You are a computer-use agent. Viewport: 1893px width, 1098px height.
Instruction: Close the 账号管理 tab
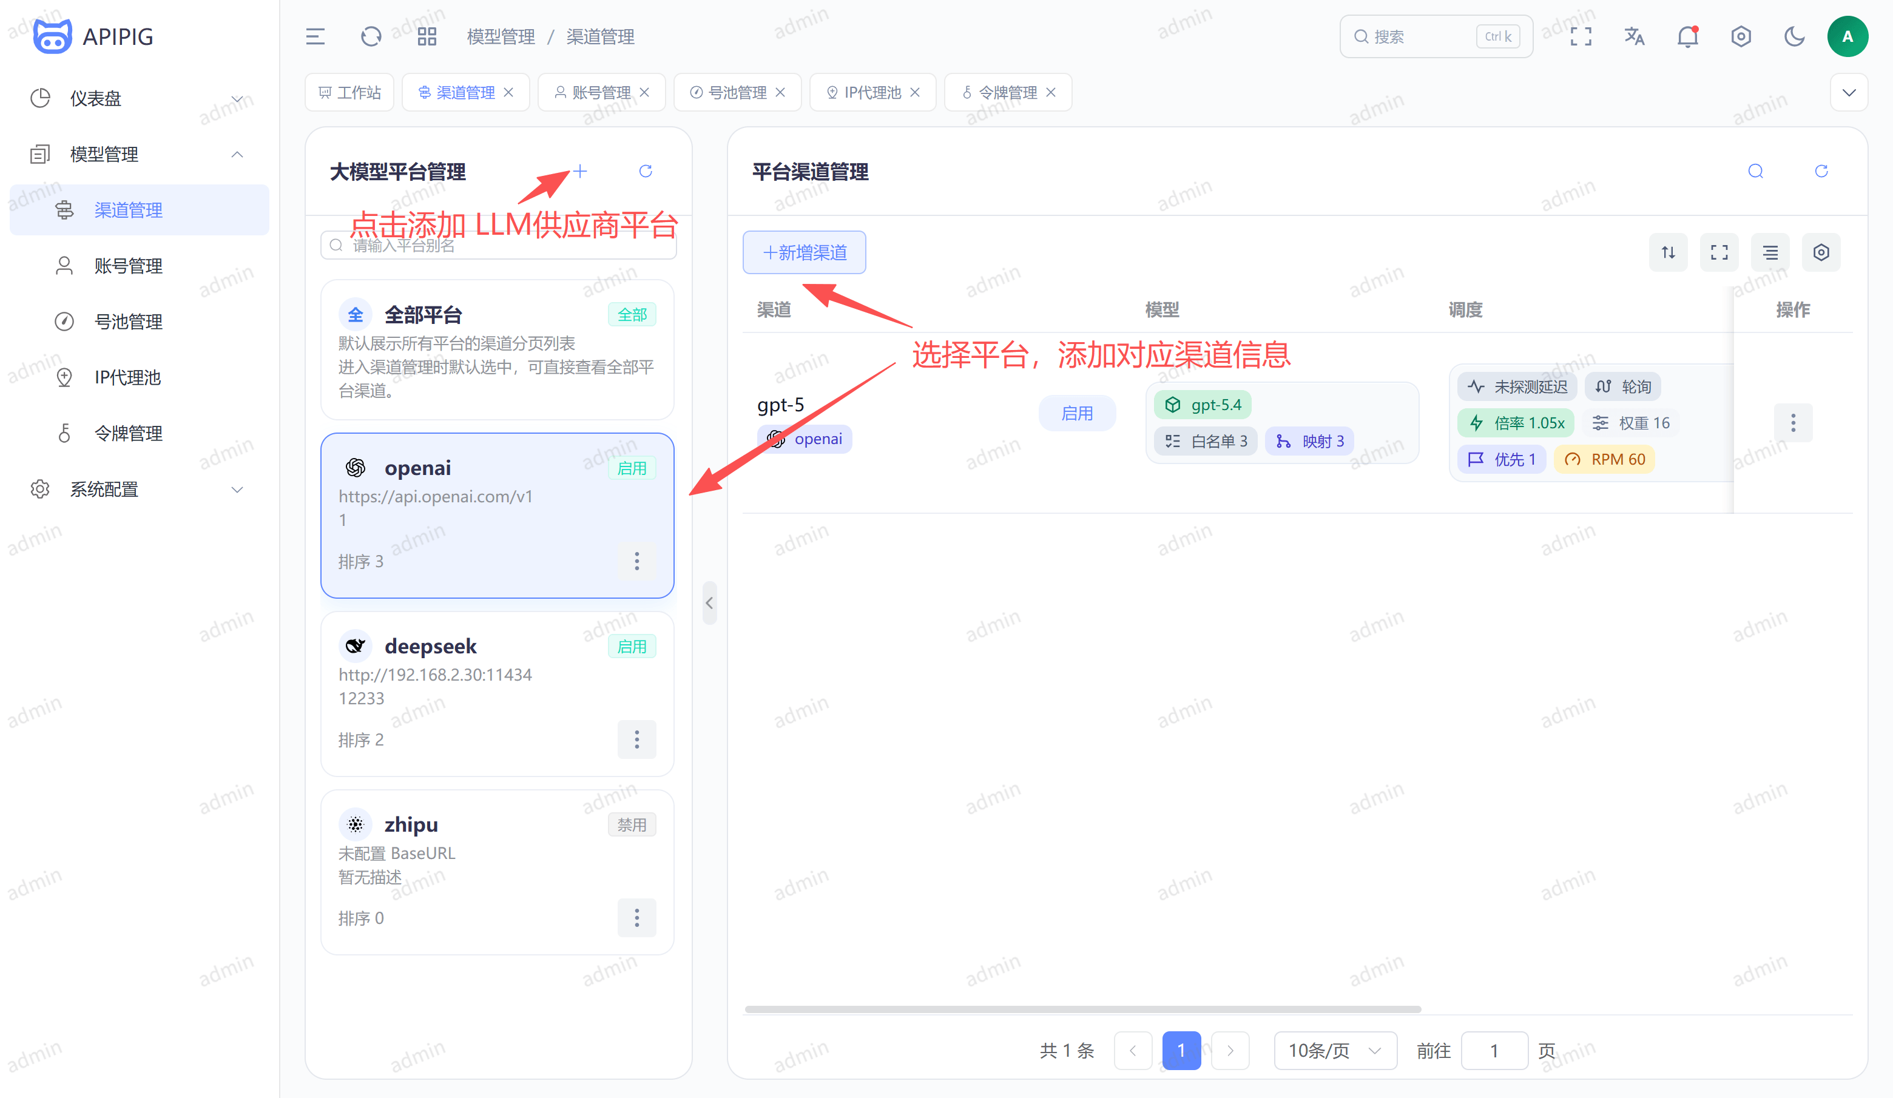tap(644, 92)
